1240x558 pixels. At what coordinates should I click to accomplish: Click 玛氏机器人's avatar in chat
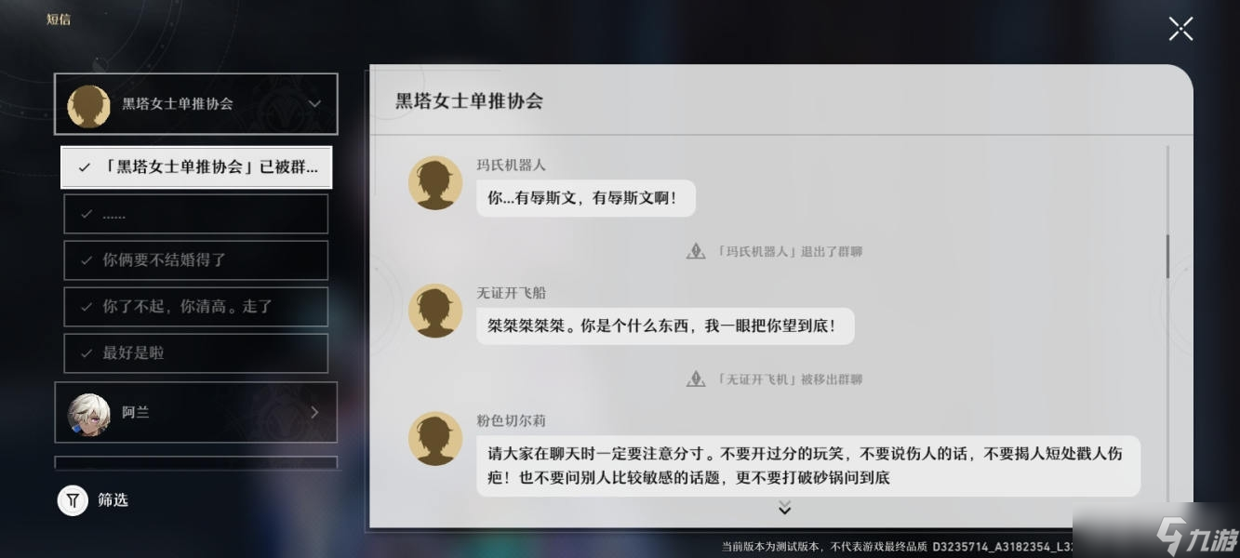(x=435, y=182)
